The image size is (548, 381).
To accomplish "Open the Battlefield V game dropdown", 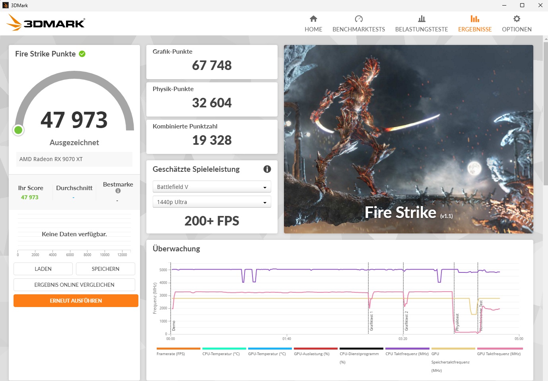I will tap(212, 186).
